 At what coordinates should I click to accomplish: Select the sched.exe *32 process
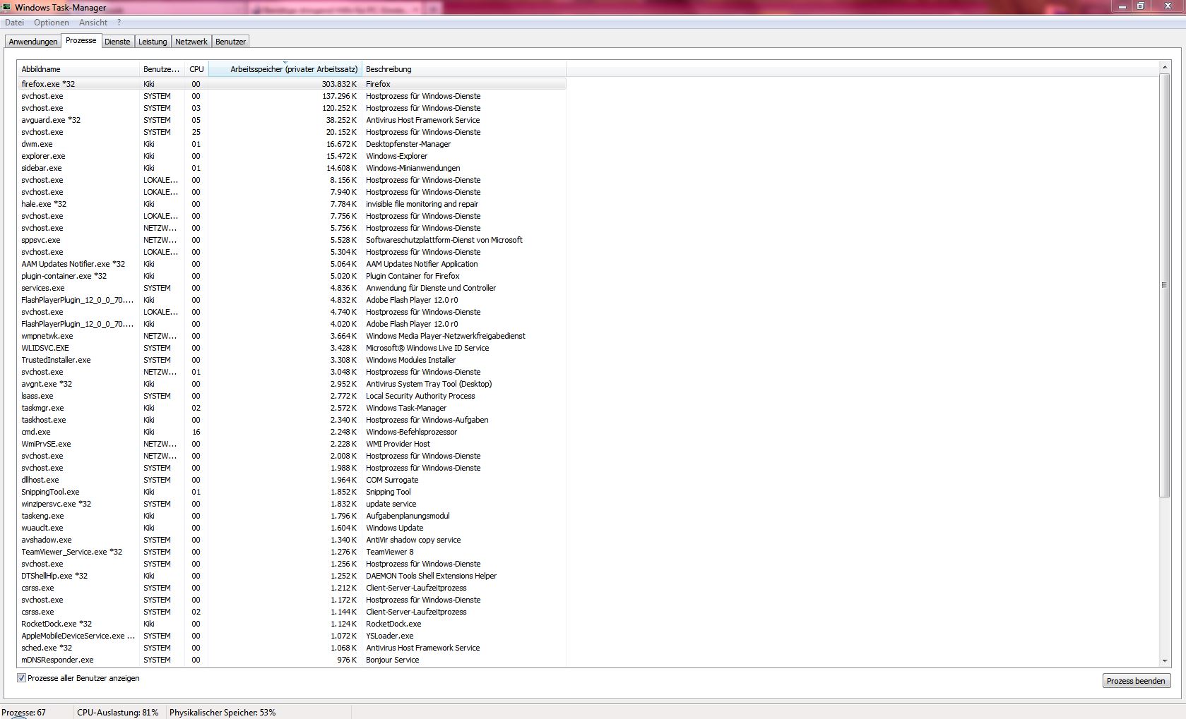(291, 648)
